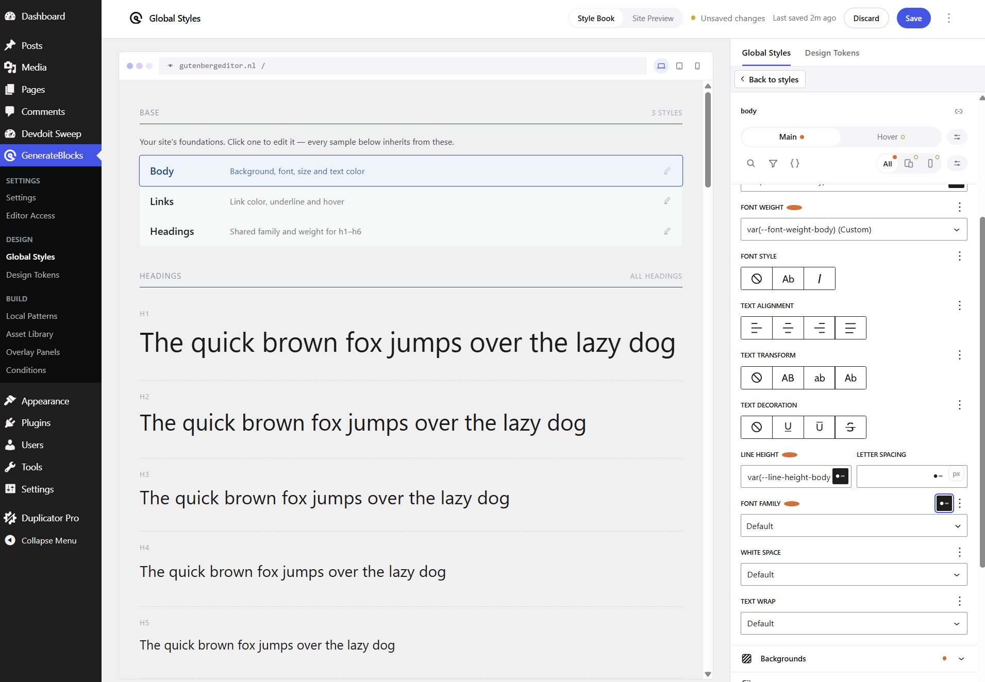Switch to the Design Tokens tab

(832, 53)
